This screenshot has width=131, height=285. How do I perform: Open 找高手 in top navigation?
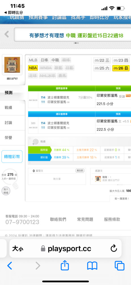[x=78, y=18]
